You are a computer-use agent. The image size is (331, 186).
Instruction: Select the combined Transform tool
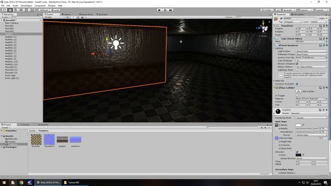[32, 10]
